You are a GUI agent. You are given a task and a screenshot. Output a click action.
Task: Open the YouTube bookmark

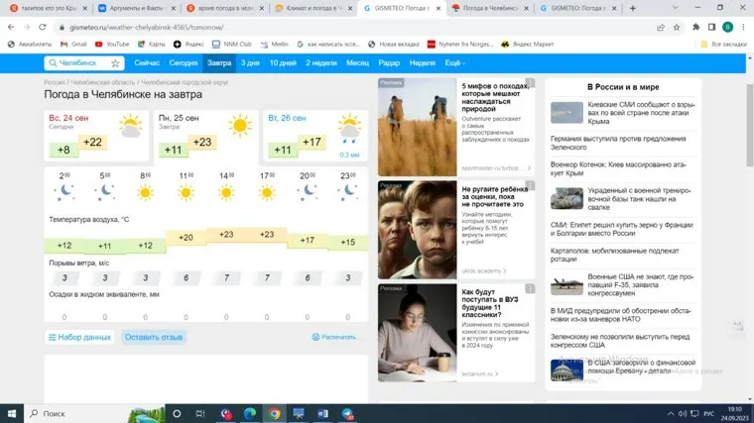pos(112,45)
